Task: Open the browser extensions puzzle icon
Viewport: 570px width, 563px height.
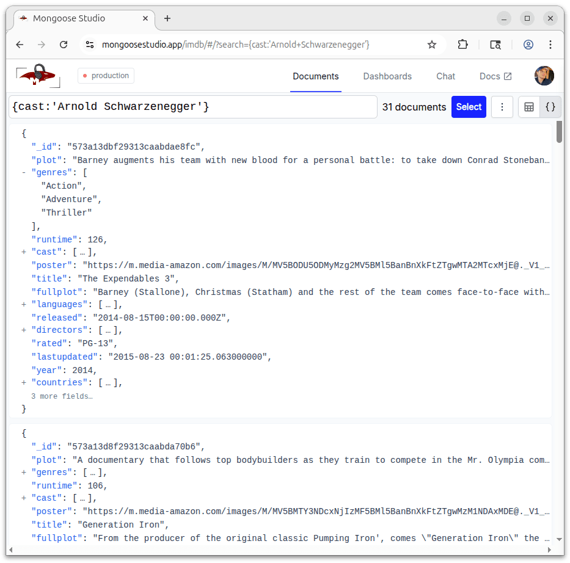Action: (x=462, y=45)
